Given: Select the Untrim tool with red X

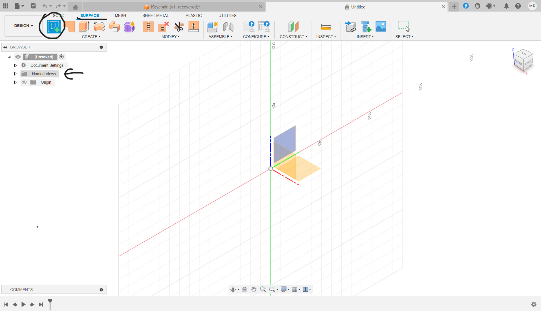Looking at the screenshot, I should coord(164,27).
